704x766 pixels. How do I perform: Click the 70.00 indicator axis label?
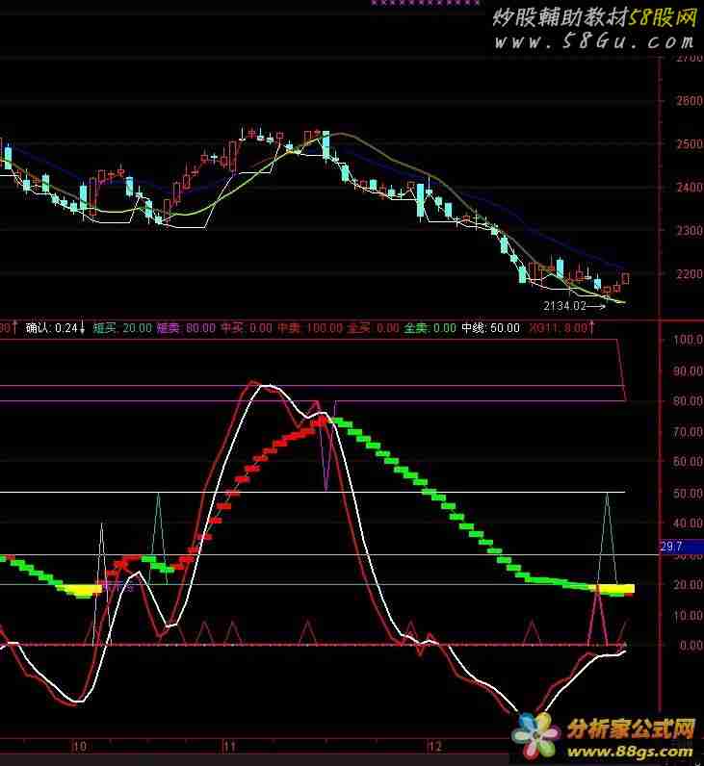[688, 432]
